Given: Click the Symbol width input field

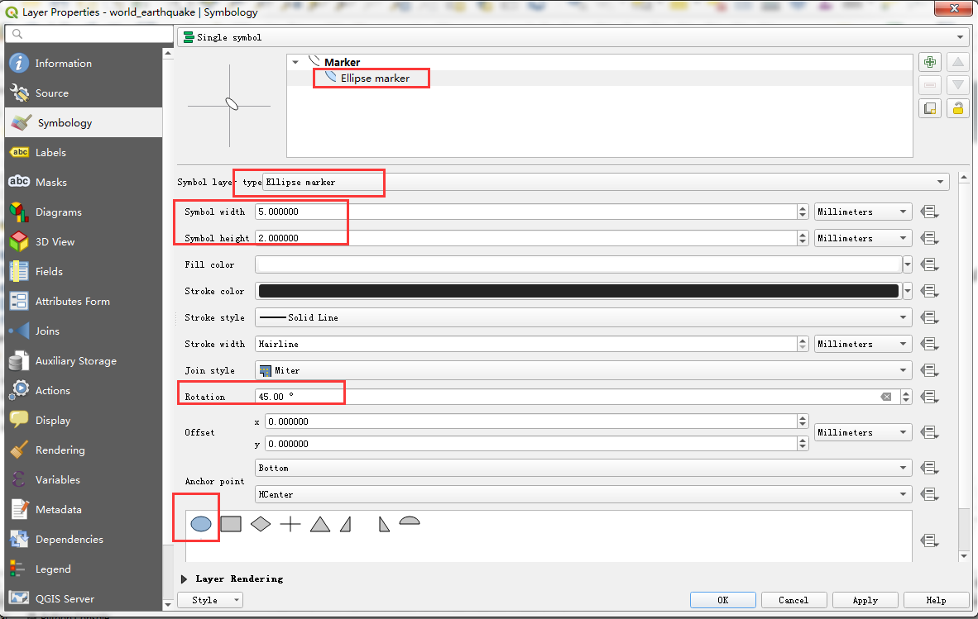Looking at the screenshot, I should (525, 212).
